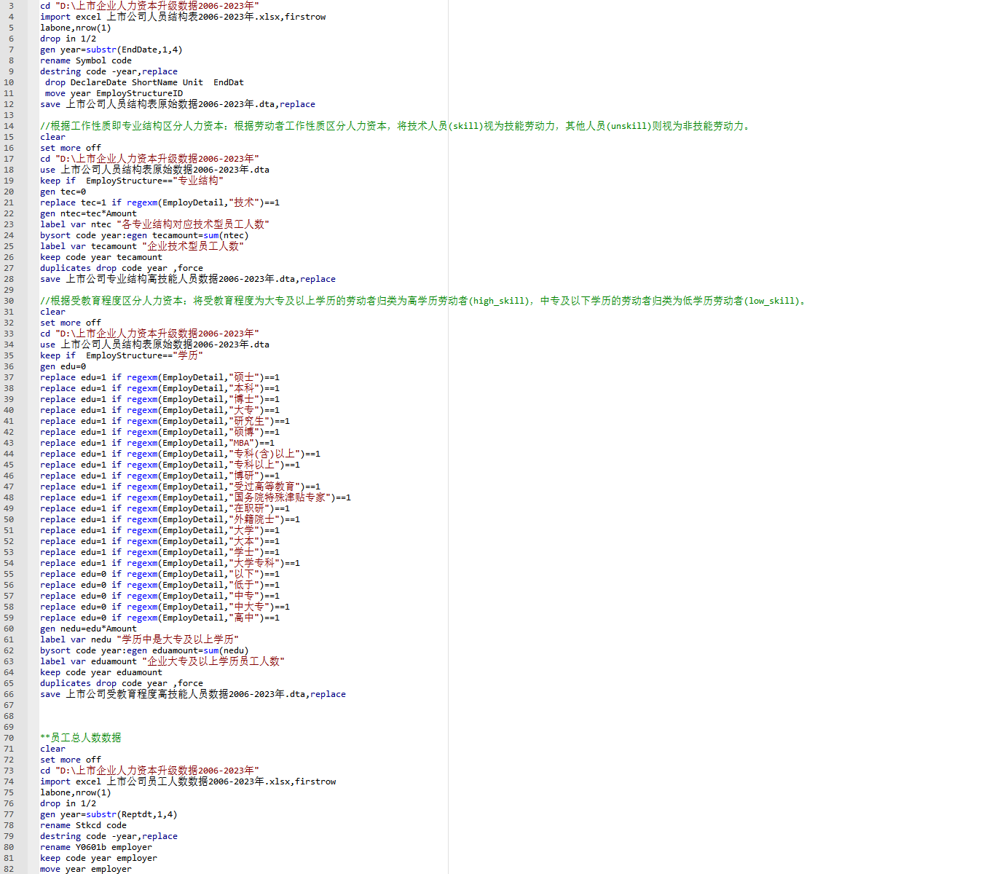Click the label var eduamount line

pyautogui.click(x=162, y=661)
